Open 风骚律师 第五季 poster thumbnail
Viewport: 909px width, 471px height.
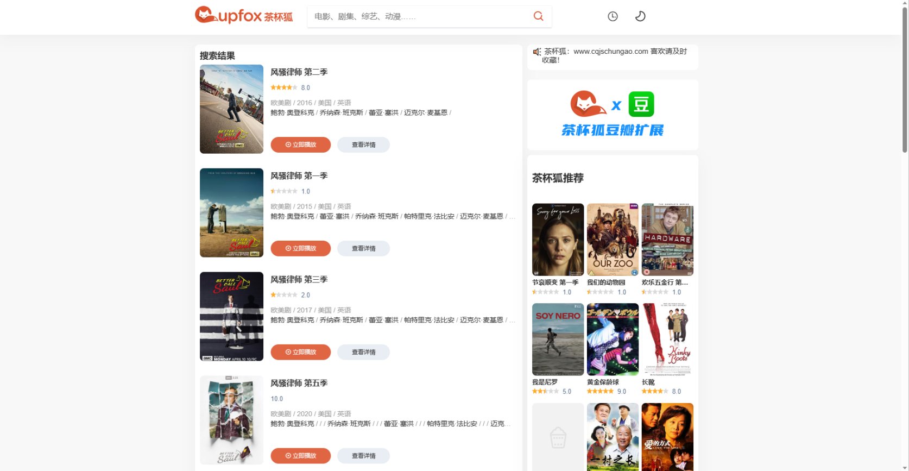click(x=231, y=420)
